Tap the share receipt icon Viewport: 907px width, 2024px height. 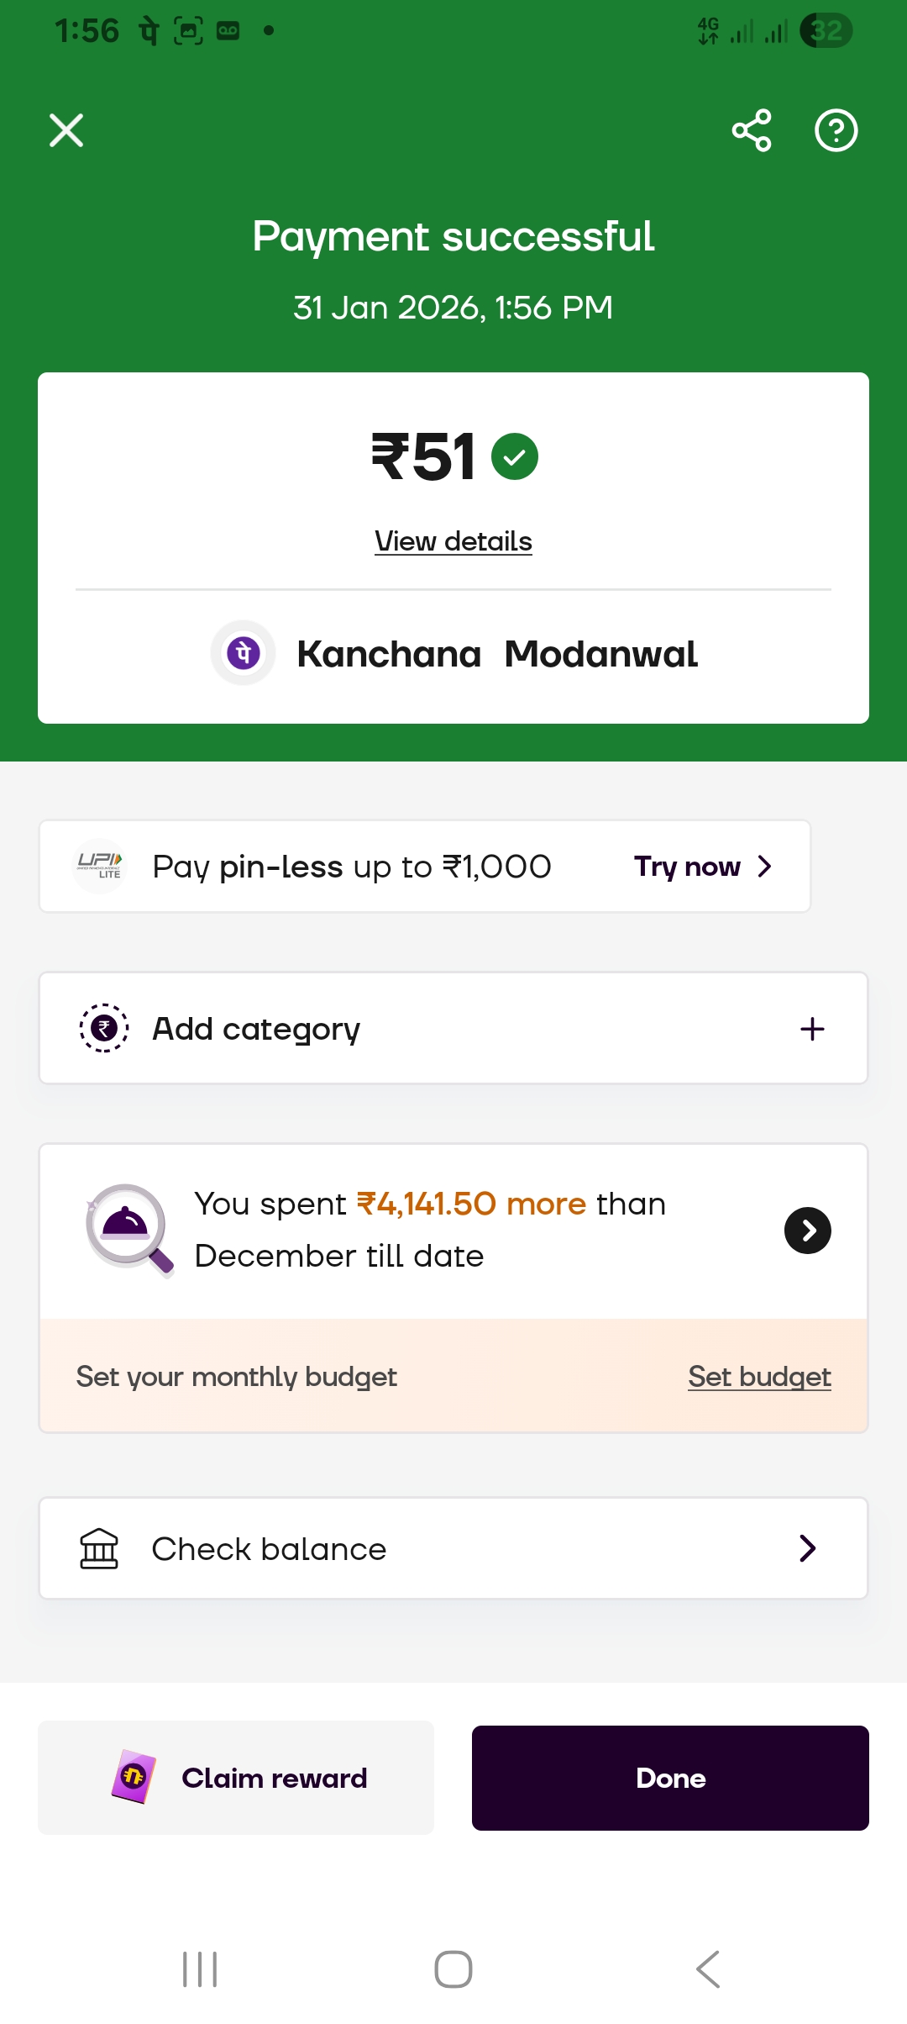click(752, 130)
